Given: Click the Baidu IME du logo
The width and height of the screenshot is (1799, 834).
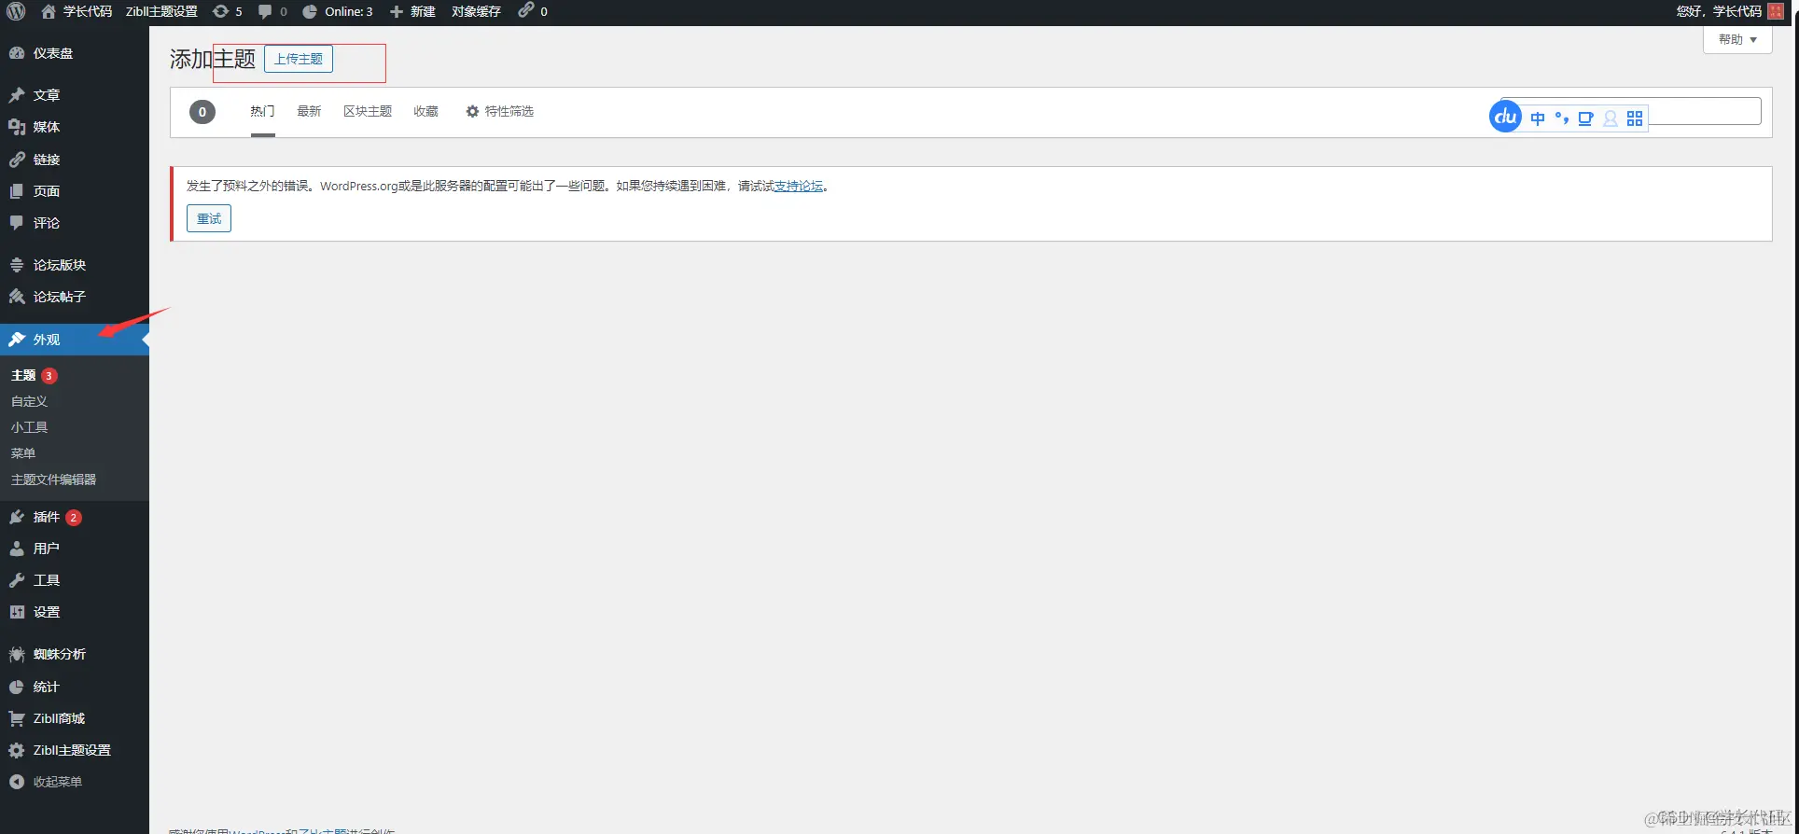Looking at the screenshot, I should tap(1505, 117).
